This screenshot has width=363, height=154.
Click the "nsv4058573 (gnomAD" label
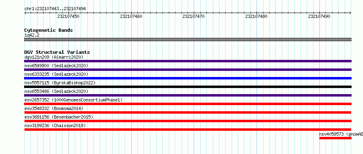point(341,134)
